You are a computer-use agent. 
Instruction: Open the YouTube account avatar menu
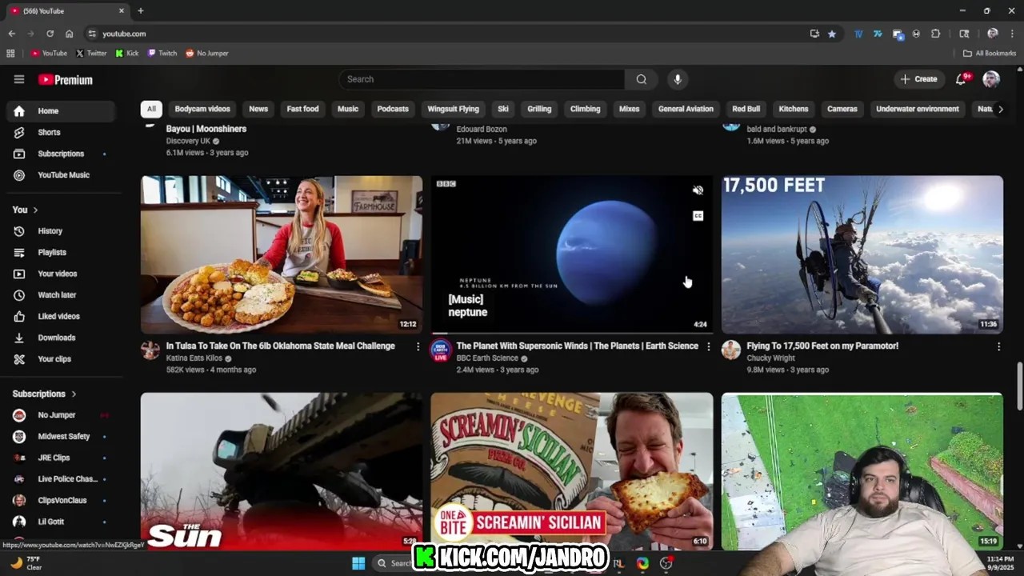coord(991,79)
